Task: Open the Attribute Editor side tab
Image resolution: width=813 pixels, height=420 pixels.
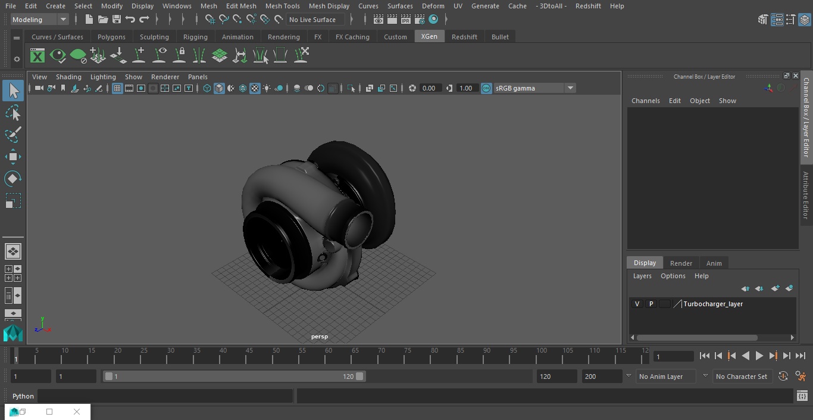Action: pyautogui.click(x=806, y=195)
